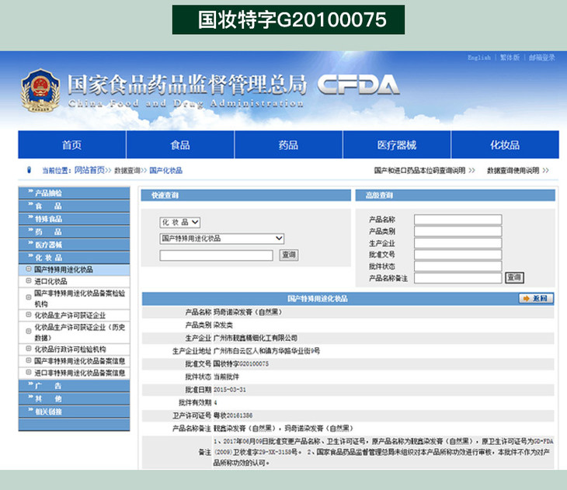The width and height of the screenshot is (567, 490).
Task: Click the icon beside 进口非特殊用途化妆品备案信息
Action: (x=29, y=373)
